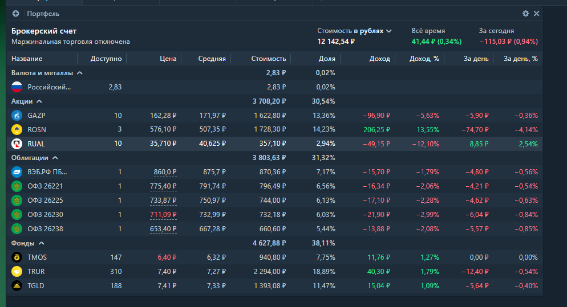Screen dimensions: 567x307
Task: Open portfolio widget settings gear
Action: (526, 13)
